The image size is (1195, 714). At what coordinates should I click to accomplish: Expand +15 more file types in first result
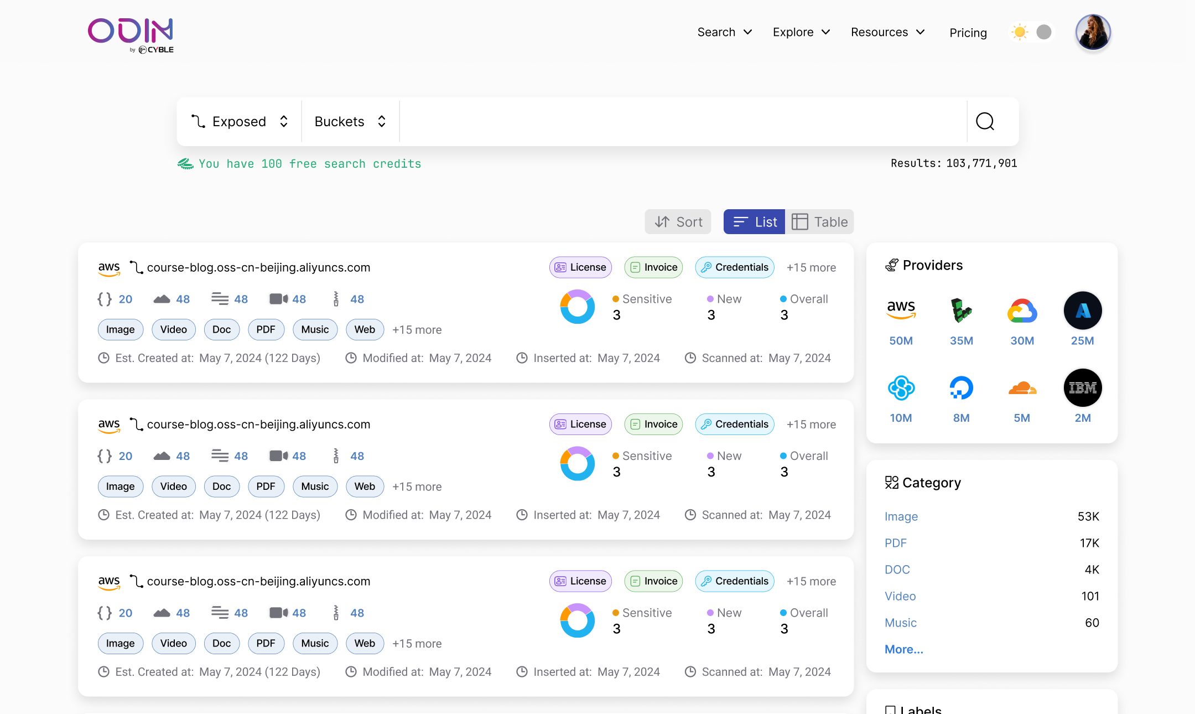[417, 330]
